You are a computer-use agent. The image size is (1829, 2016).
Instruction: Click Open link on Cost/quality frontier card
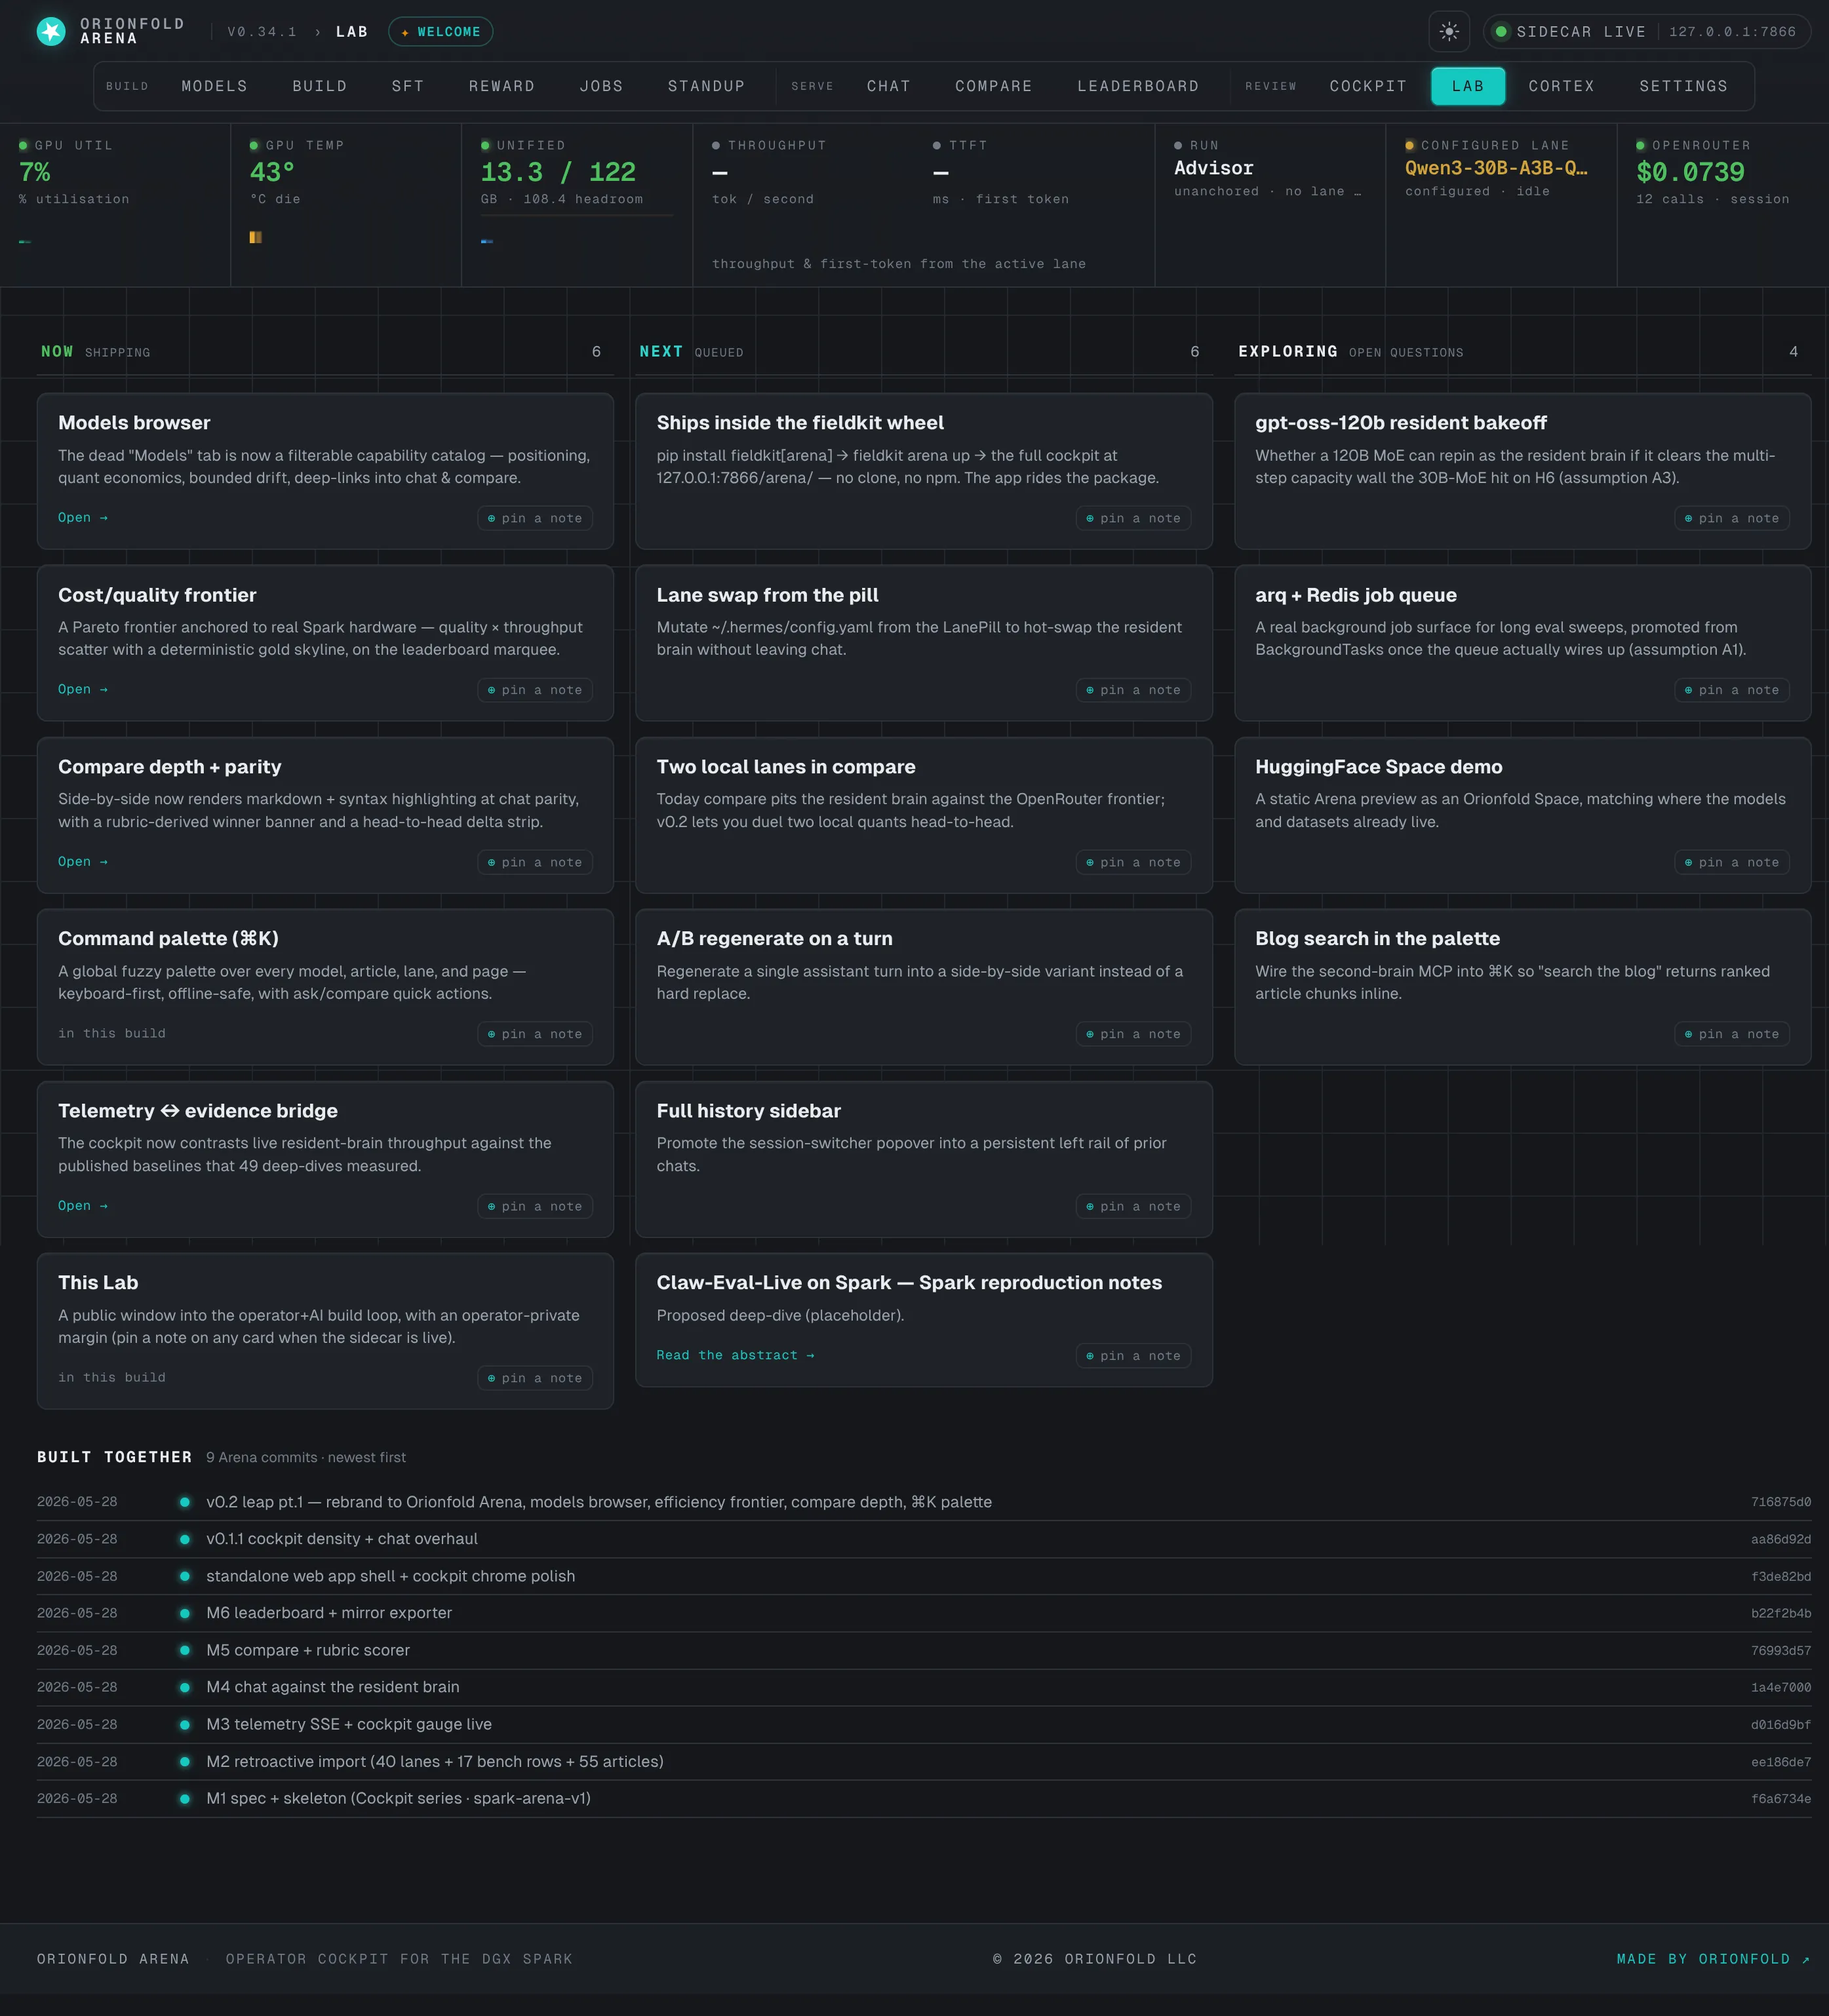pos(83,689)
